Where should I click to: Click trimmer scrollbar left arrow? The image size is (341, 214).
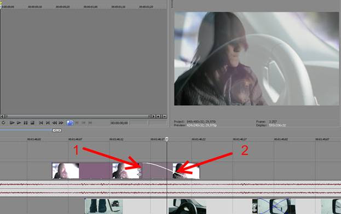(x=3, y=117)
